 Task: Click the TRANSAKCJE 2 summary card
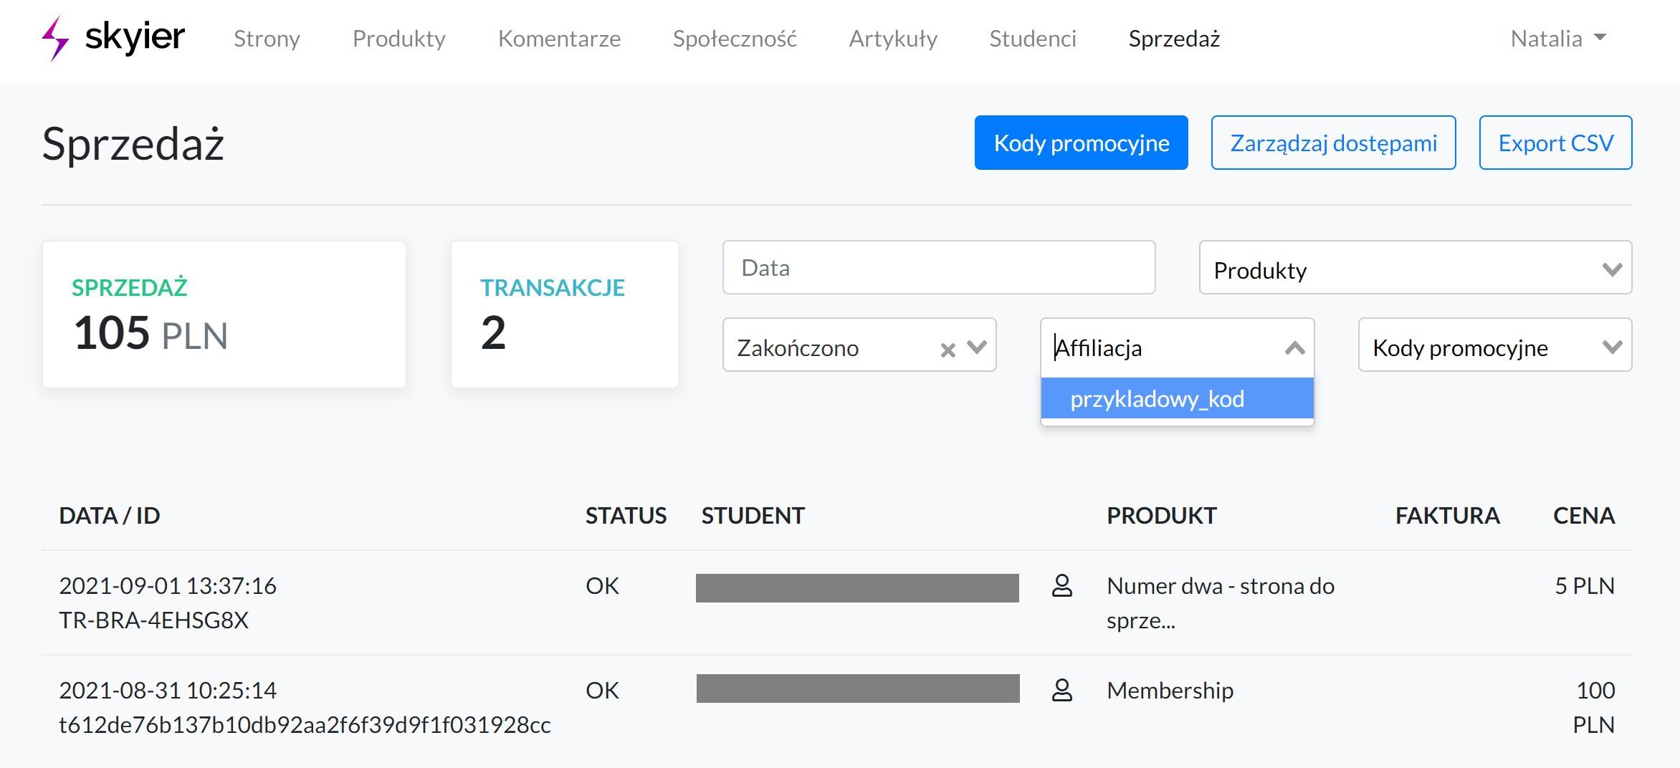(x=565, y=315)
